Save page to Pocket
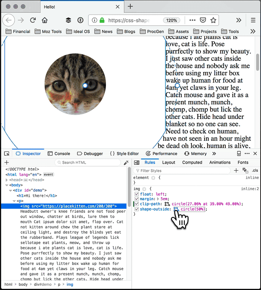This screenshot has width=261, height=290. pyautogui.click(x=203, y=20)
